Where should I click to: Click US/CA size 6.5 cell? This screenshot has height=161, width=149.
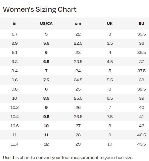click(46, 62)
